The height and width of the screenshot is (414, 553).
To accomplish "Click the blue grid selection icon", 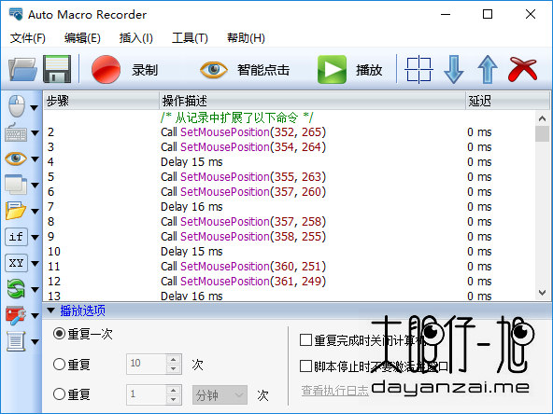I will click(418, 69).
